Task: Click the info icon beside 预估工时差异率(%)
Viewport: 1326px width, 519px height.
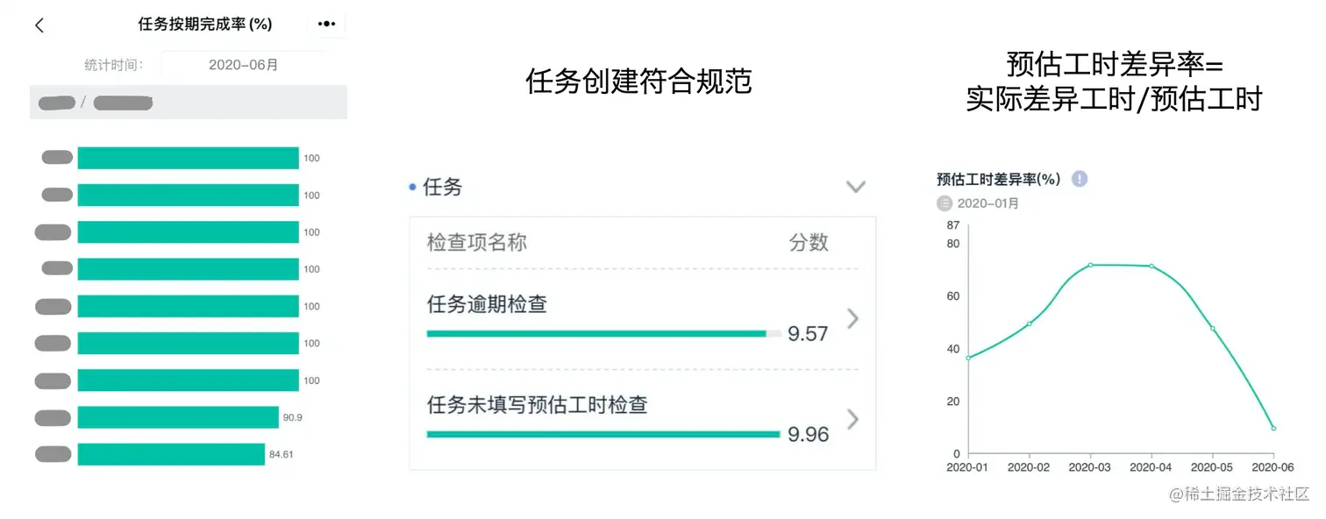Action: point(1080,179)
